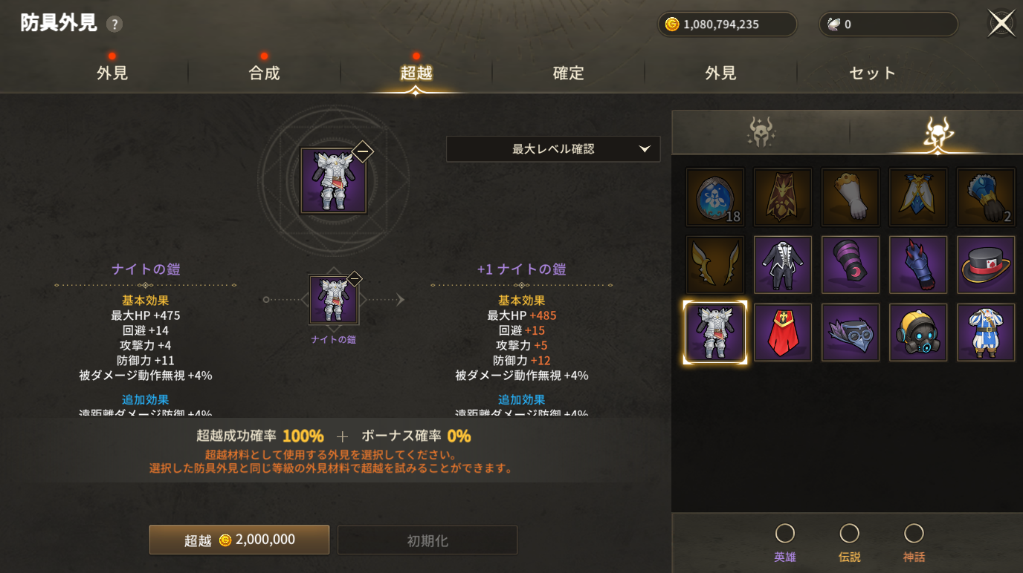Select the white glove appearance icon
Viewport: 1023px width, 573px height.
(x=851, y=197)
